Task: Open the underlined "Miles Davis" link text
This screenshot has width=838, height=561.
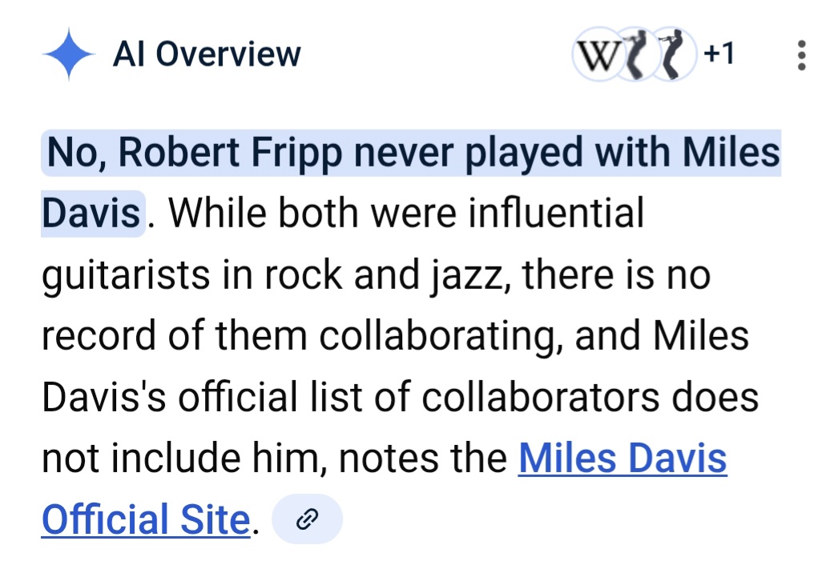Action: coord(622,458)
